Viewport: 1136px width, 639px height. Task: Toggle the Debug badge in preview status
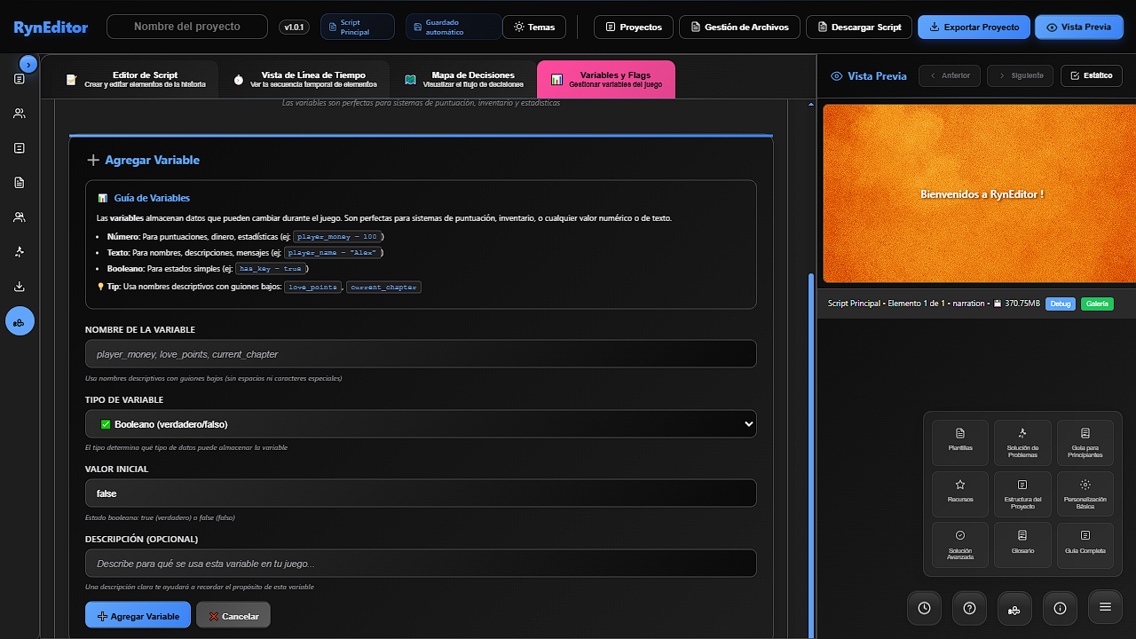tap(1061, 304)
